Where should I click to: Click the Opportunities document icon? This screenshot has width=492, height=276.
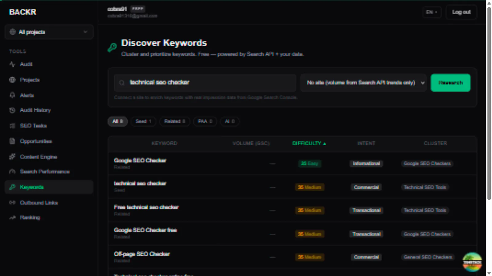pyautogui.click(x=12, y=141)
